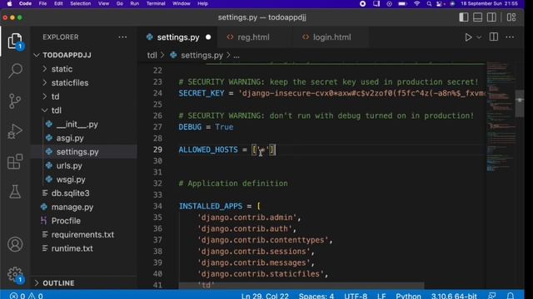The image size is (533, 299).
Task: Open editor More Actions ellipsis
Action: [510, 37]
